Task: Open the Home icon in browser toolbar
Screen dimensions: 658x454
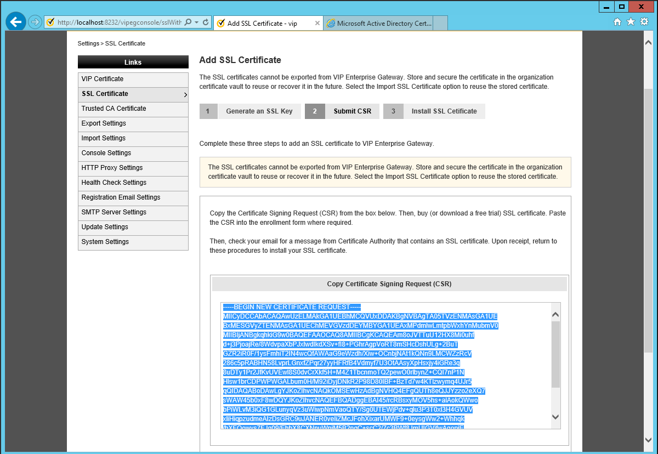Action: 617,22
